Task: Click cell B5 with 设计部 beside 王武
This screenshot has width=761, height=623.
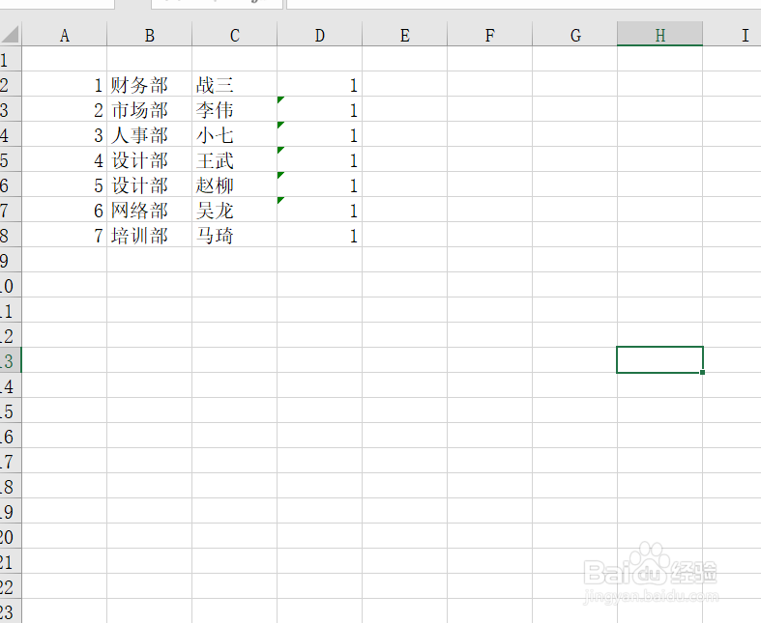Action: tap(150, 159)
